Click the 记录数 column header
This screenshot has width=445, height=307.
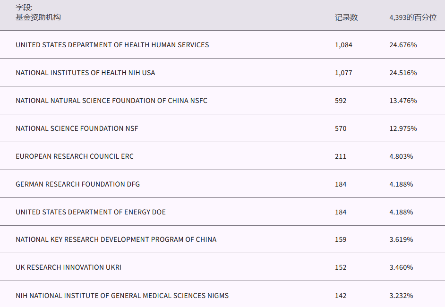(x=346, y=17)
